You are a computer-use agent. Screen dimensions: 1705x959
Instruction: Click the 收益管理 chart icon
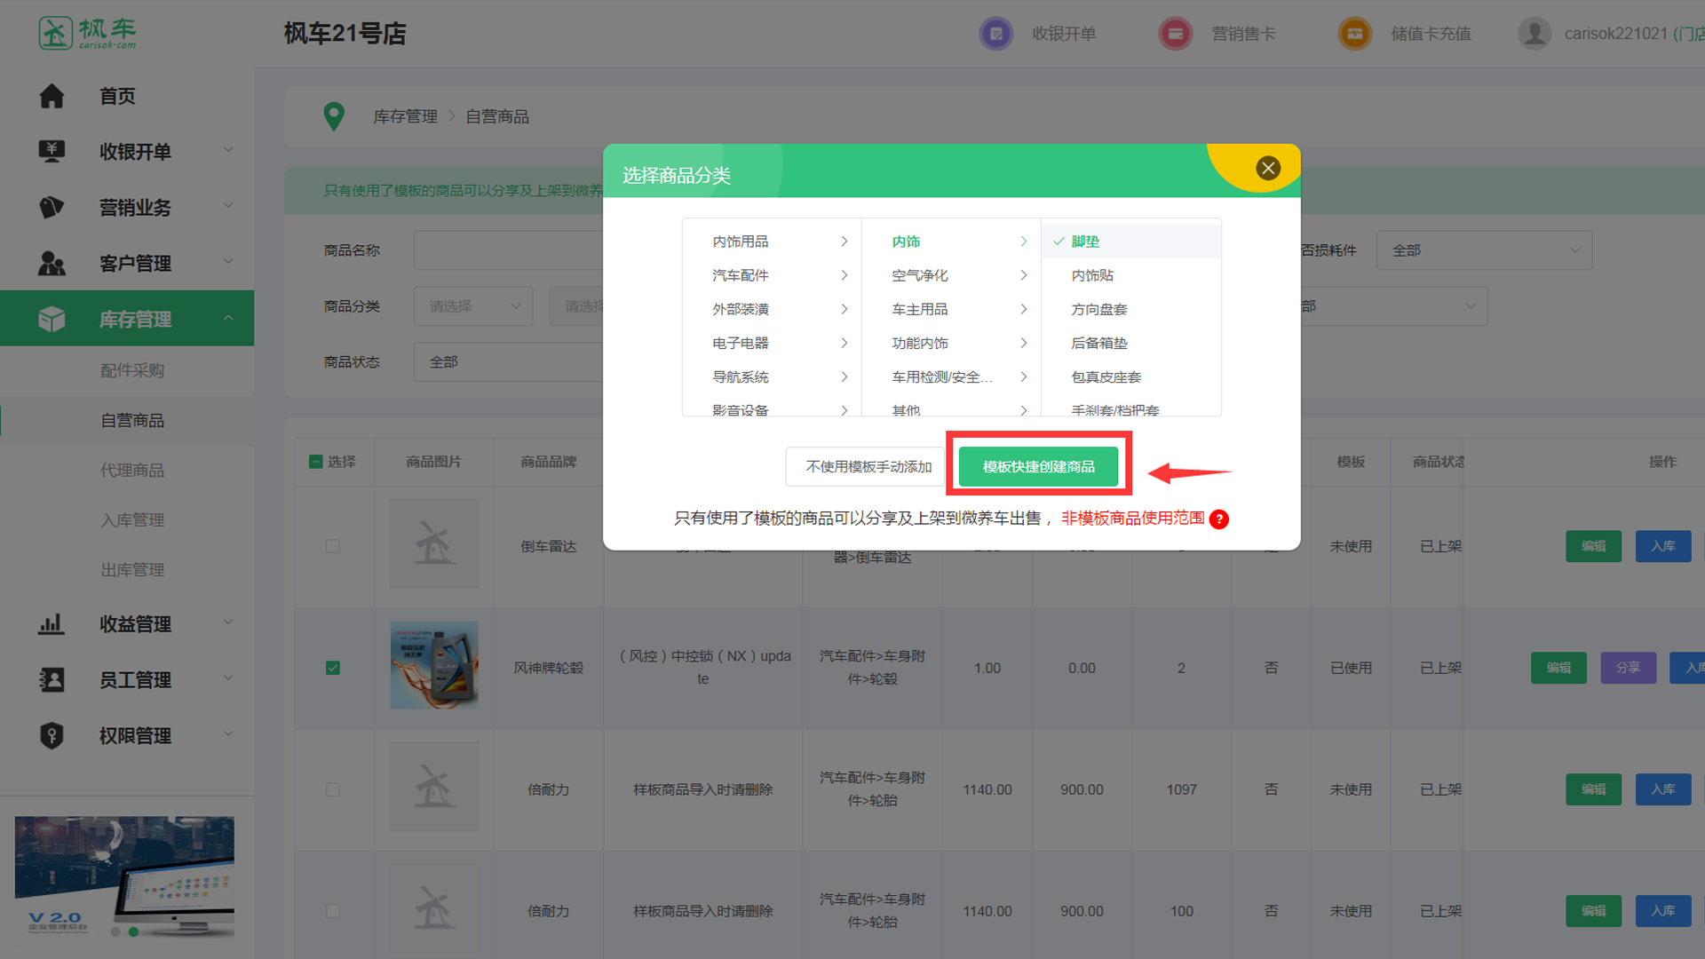coord(52,623)
